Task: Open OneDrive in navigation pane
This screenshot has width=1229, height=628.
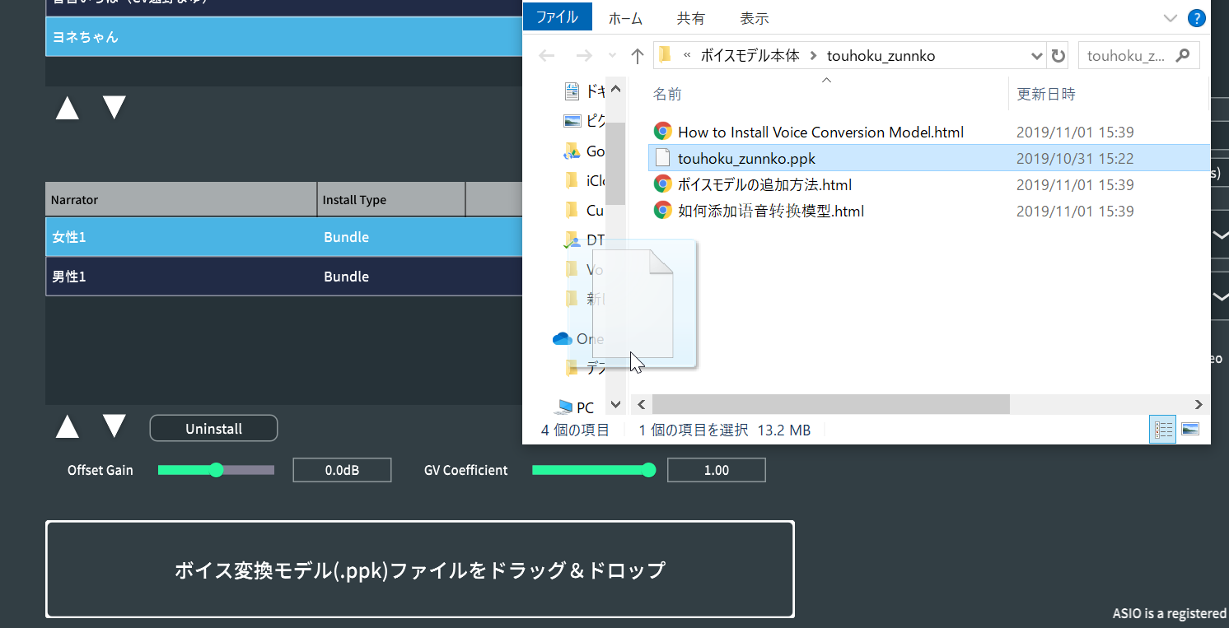Action: point(579,338)
